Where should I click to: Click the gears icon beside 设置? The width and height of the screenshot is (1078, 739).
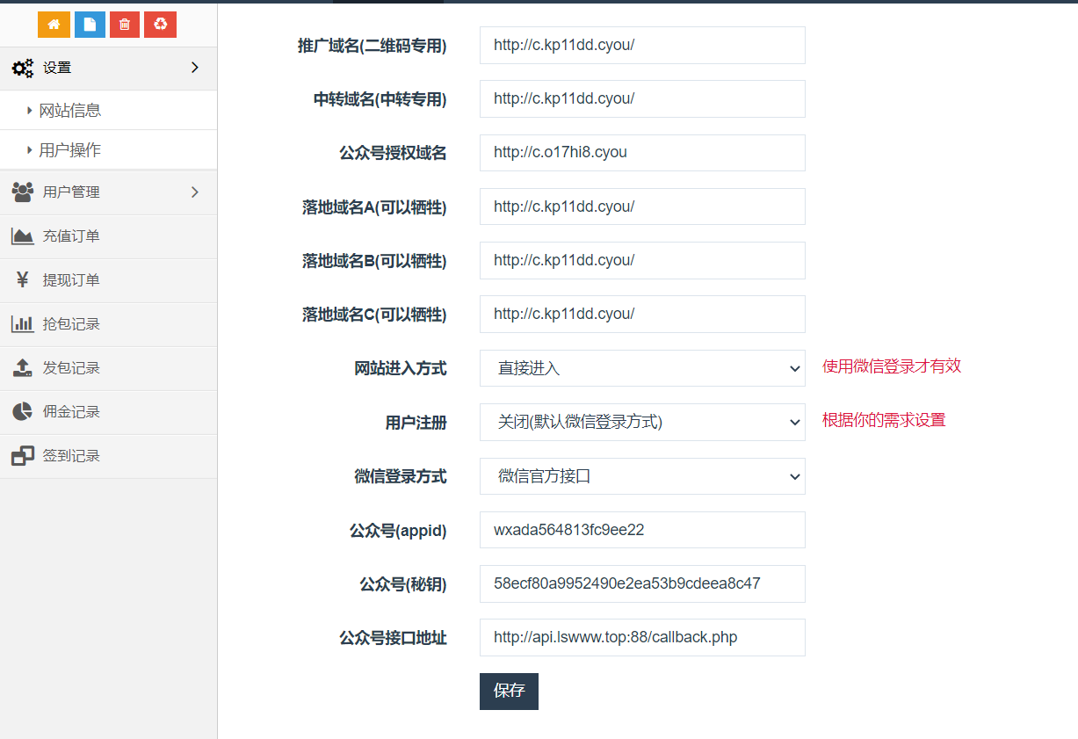click(x=23, y=68)
